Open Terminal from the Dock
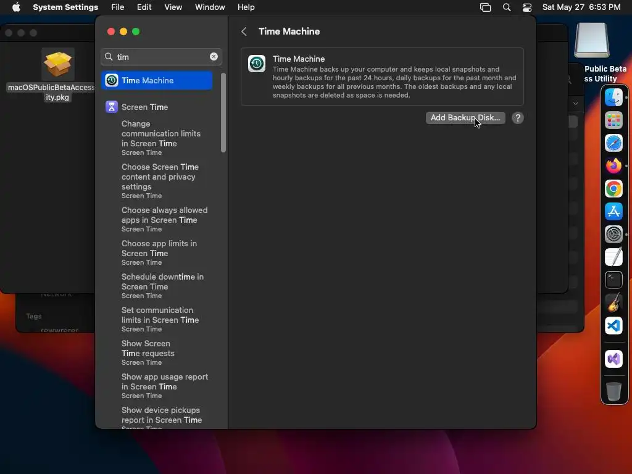This screenshot has height=474, width=632. (613, 280)
